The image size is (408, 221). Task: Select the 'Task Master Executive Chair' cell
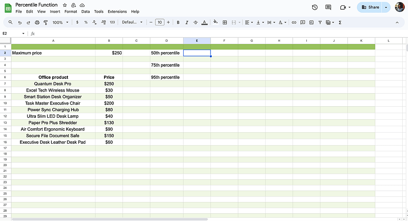[x=53, y=103]
